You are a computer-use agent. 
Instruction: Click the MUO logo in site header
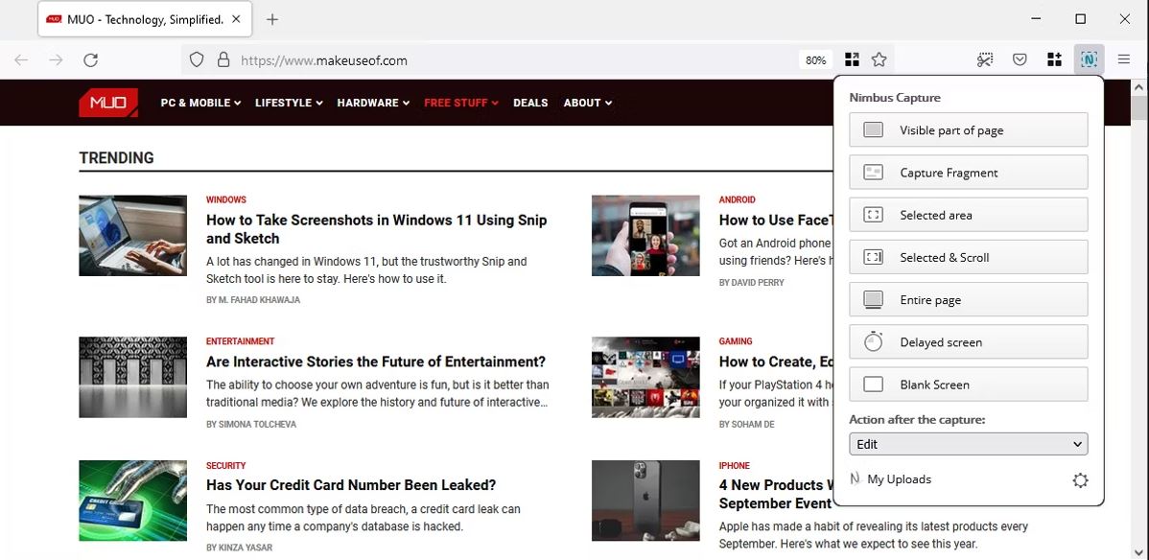108,103
